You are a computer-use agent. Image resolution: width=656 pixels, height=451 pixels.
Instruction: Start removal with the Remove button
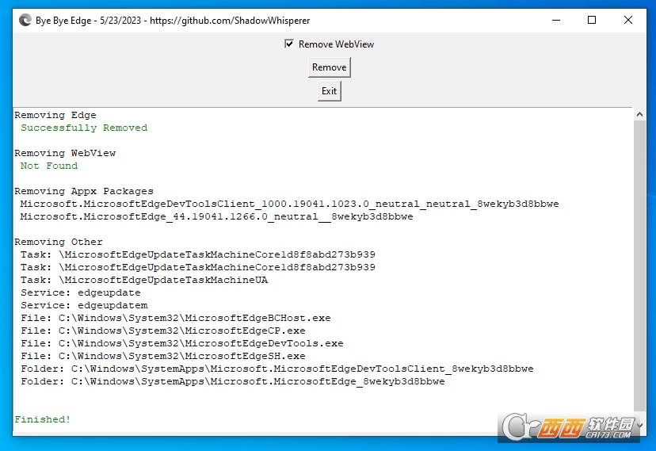tap(330, 67)
